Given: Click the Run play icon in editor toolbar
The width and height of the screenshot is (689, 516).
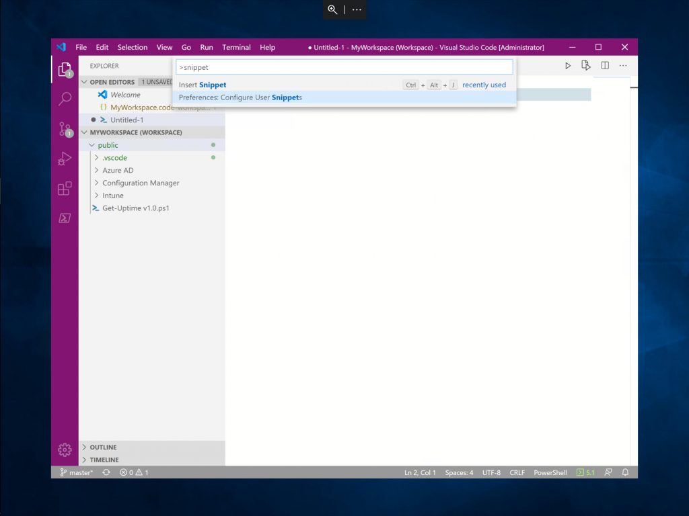Looking at the screenshot, I should (x=568, y=66).
